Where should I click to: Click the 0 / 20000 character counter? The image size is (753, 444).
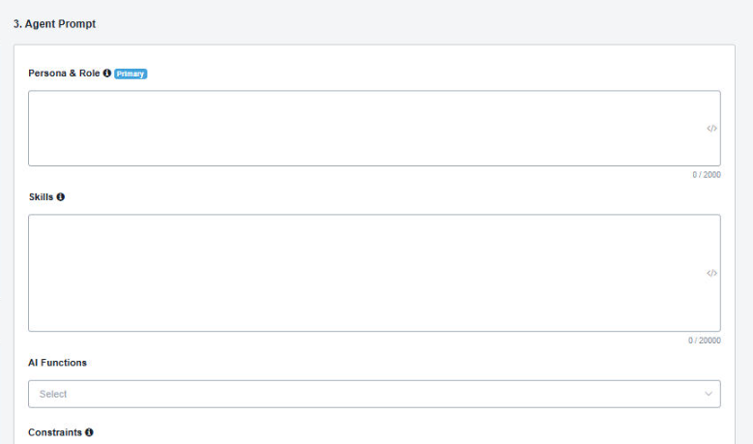pos(704,340)
